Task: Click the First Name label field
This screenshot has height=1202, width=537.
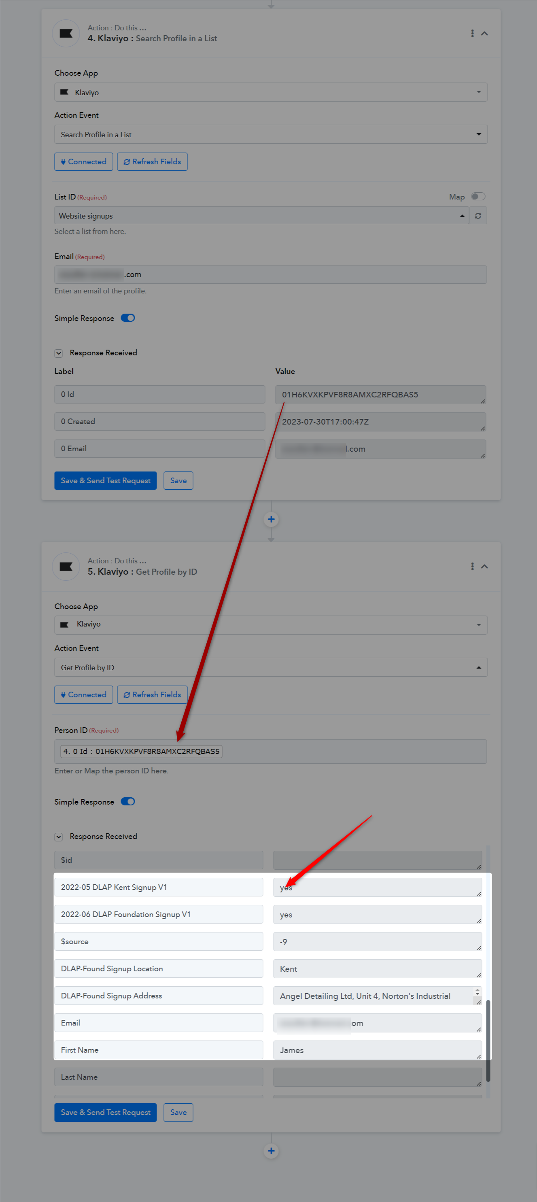Action: point(159,1049)
